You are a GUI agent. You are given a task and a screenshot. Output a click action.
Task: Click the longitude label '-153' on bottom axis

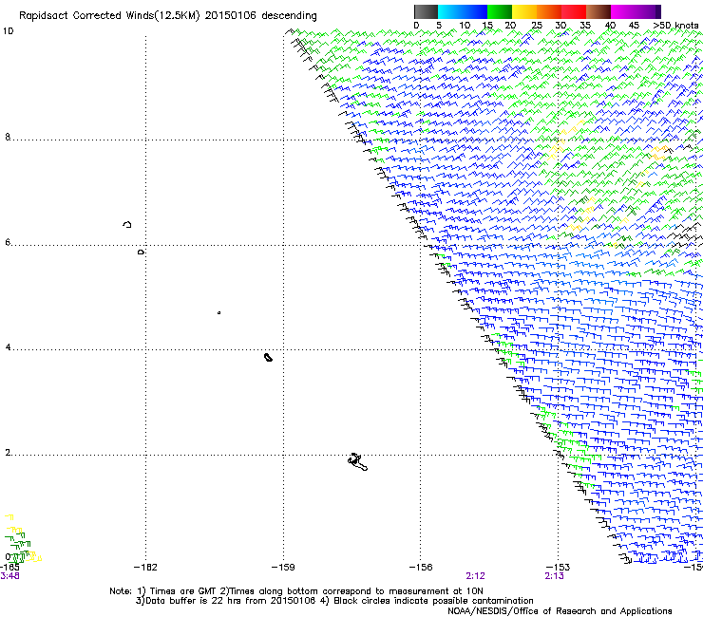coord(558,568)
